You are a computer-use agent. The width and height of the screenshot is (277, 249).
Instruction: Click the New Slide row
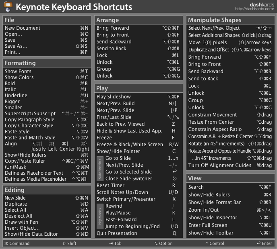pyautogui.click(x=47, y=198)
